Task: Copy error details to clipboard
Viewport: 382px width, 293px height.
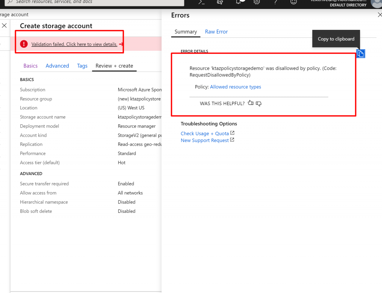Action: tap(360, 54)
